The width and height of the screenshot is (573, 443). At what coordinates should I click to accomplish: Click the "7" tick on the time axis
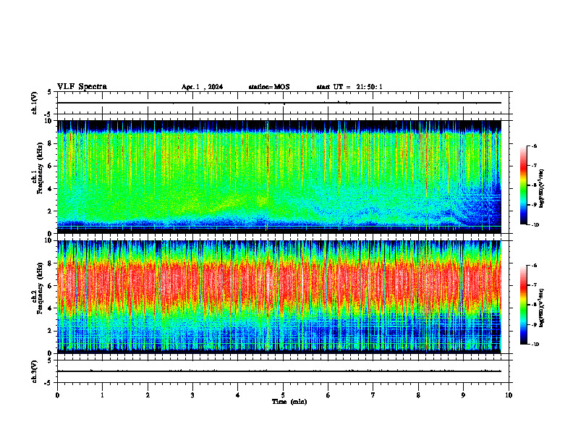pos(373,395)
